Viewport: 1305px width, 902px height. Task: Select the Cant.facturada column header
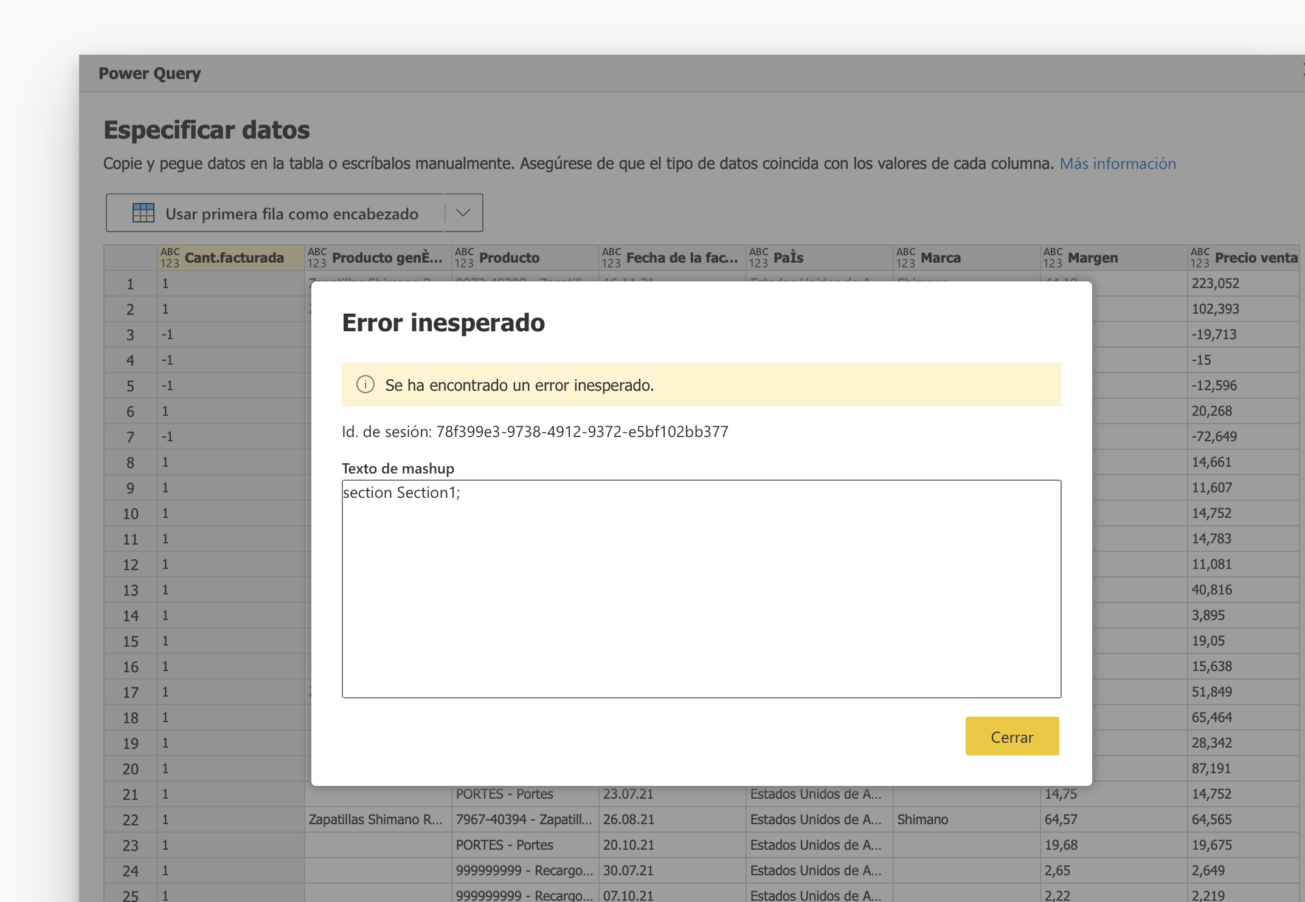(x=231, y=258)
